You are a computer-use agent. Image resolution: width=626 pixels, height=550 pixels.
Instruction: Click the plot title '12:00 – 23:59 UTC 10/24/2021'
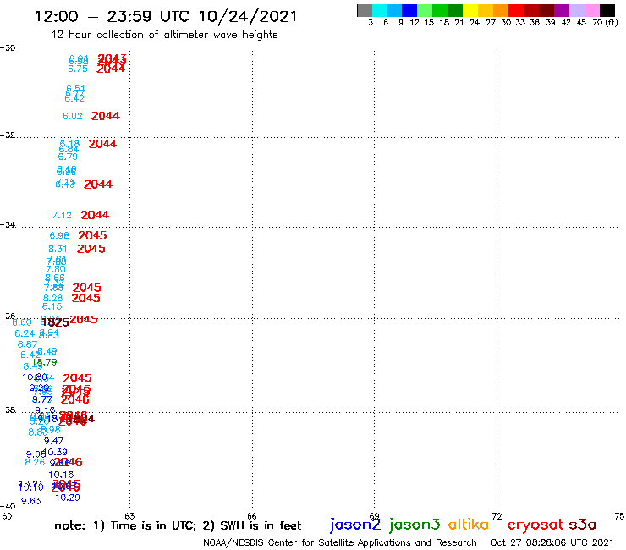(x=166, y=16)
